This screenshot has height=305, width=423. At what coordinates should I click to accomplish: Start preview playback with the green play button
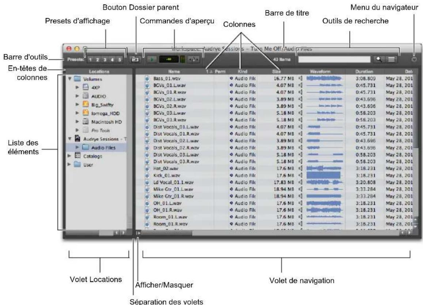tap(152, 59)
